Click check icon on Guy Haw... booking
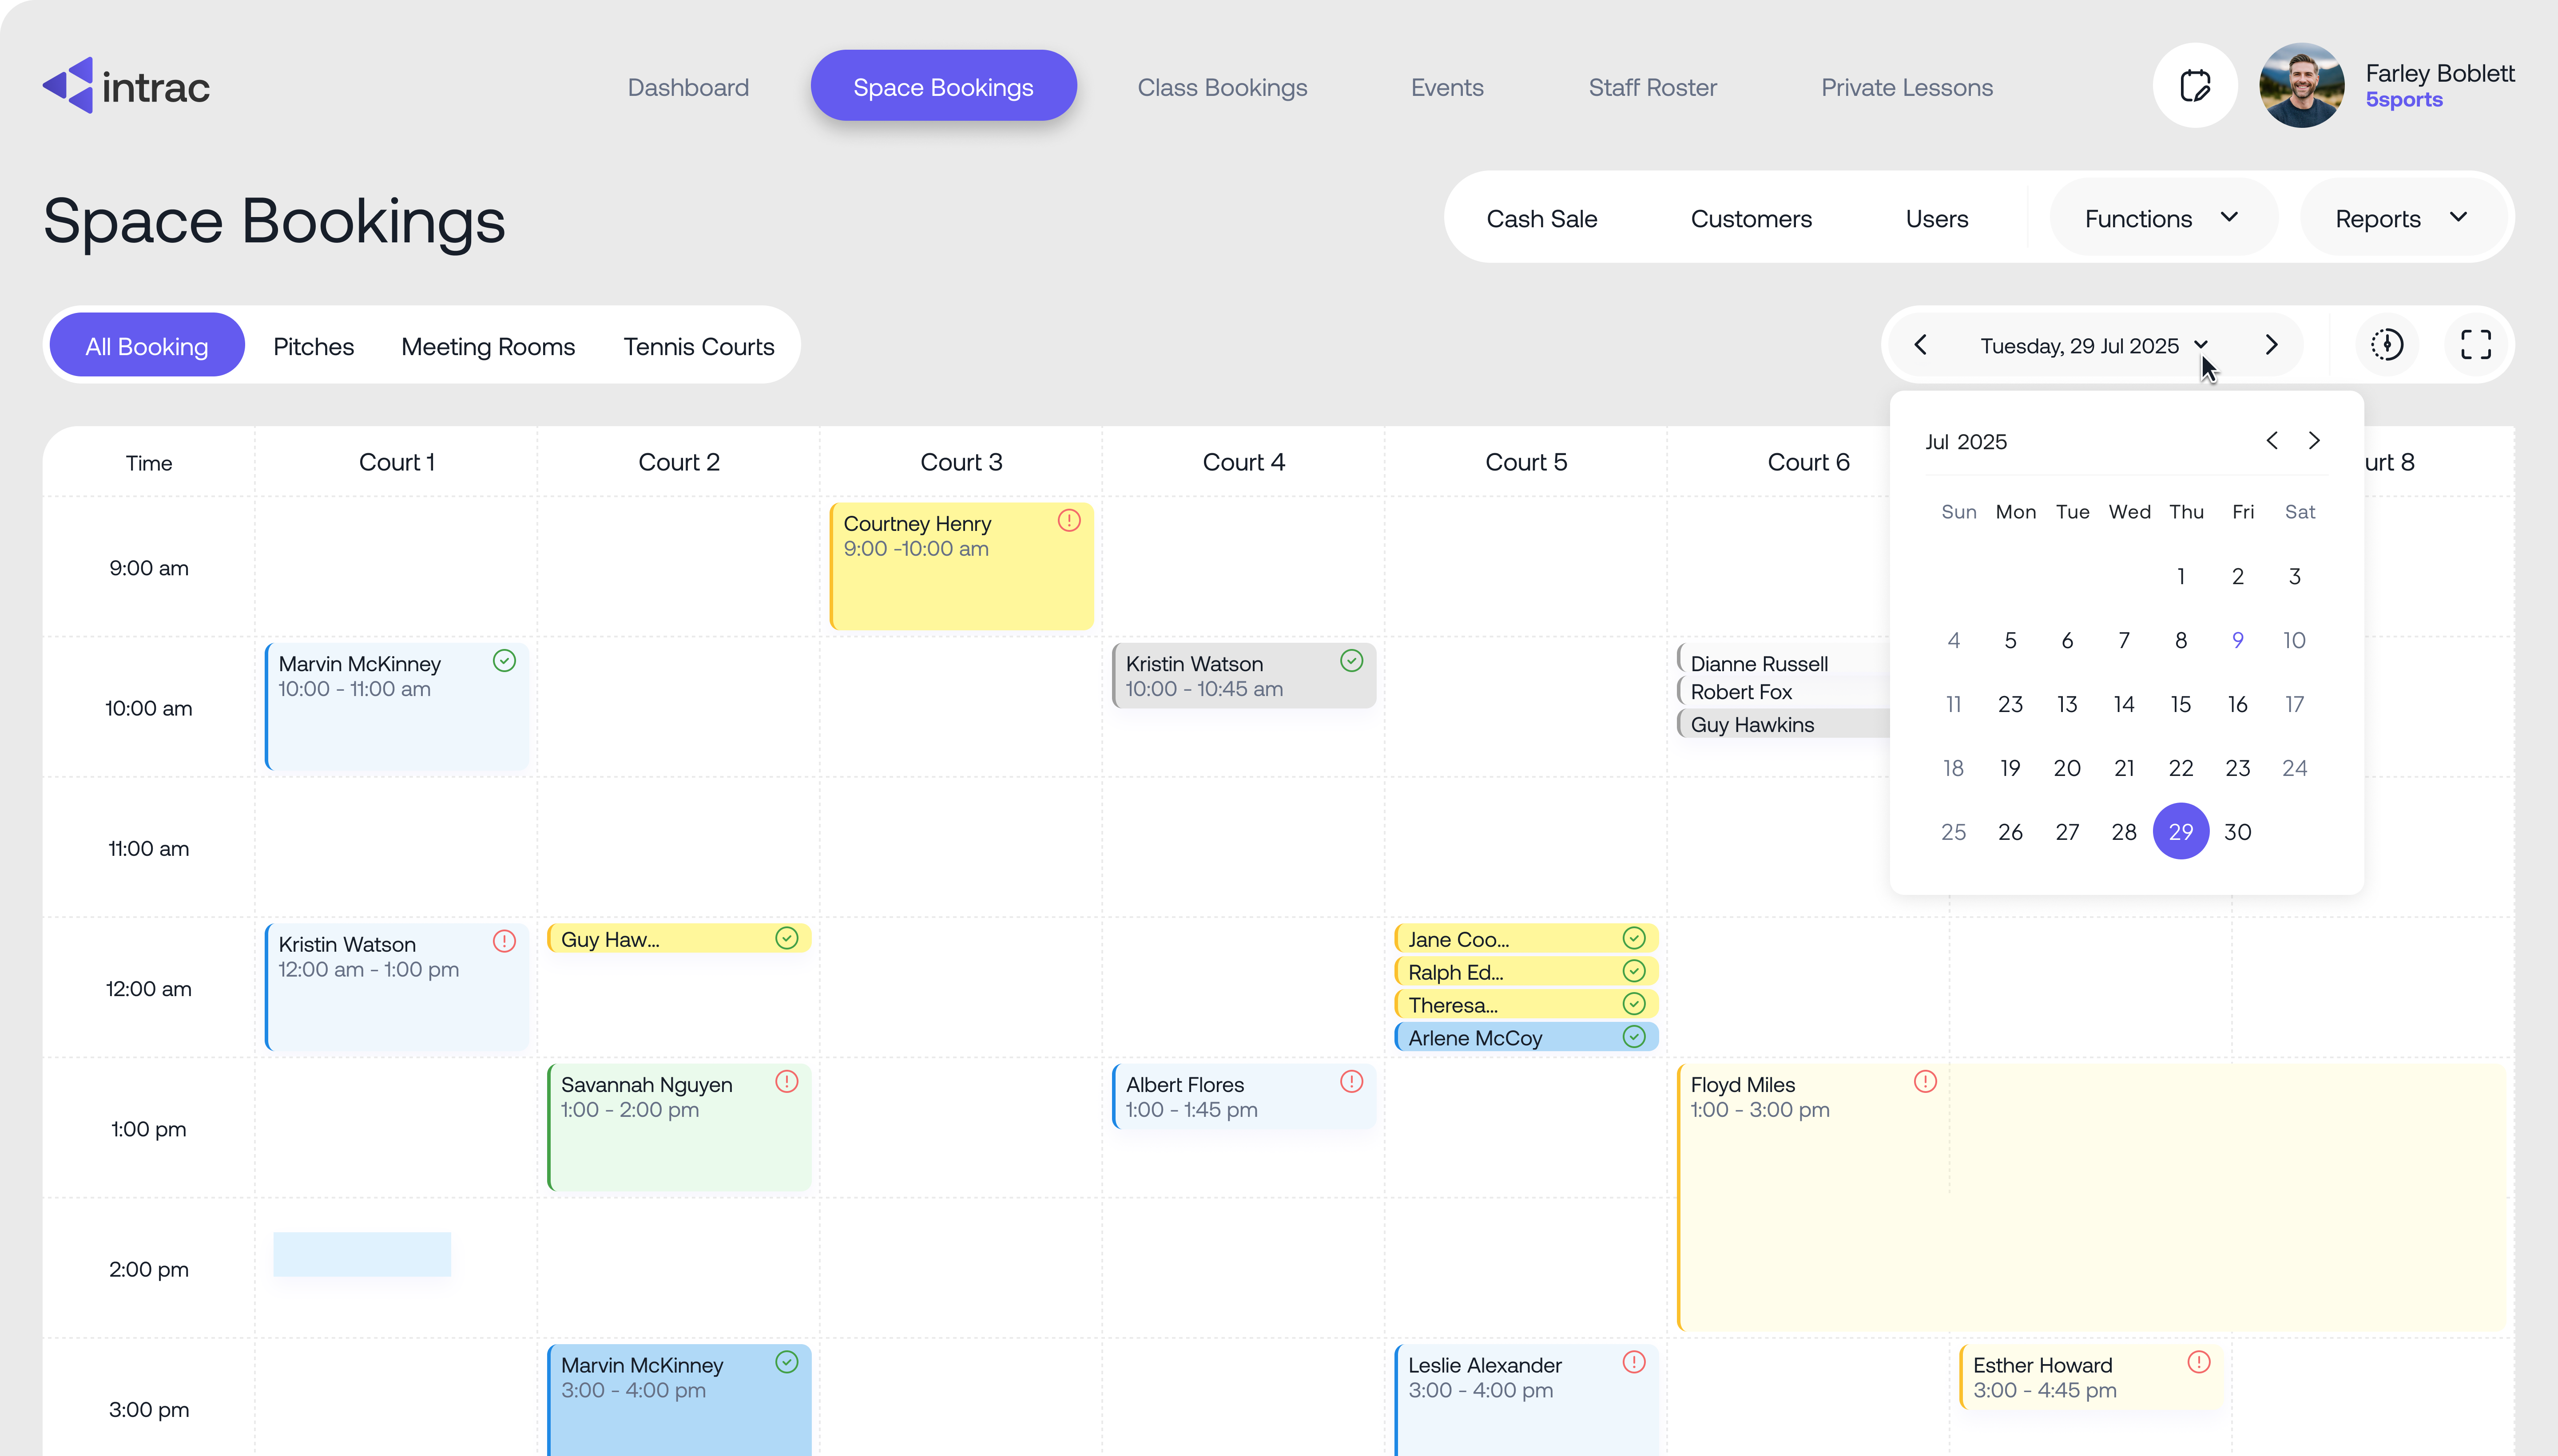The width and height of the screenshot is (2558, 1456). 786,938
